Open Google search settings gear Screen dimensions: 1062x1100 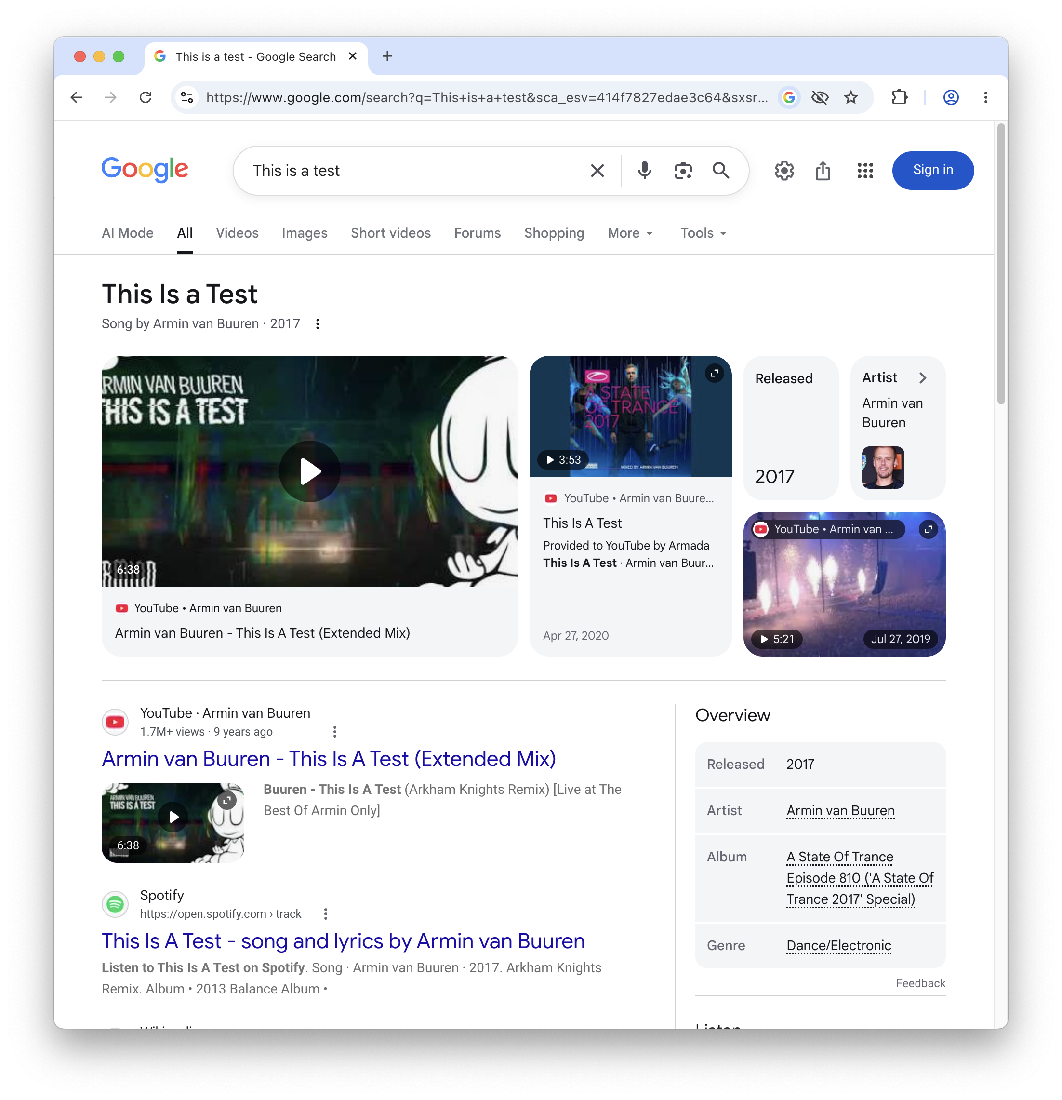[x=784, y=171]
